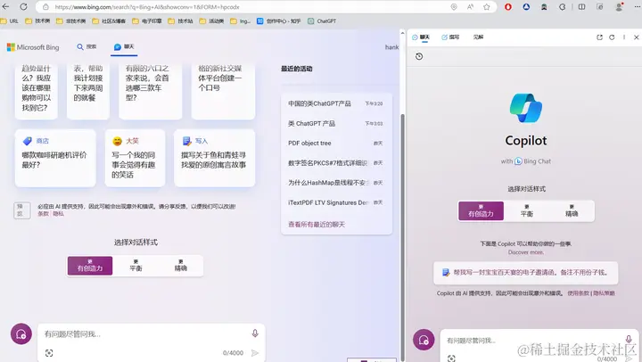Click the image icon in Copilot sidebar input
This screenshot has height=362, width=642.
pos(451,358)
